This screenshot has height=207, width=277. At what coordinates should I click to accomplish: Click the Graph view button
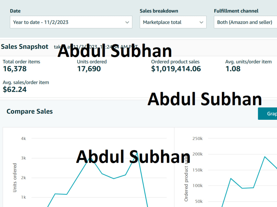(x=268, y=113)
